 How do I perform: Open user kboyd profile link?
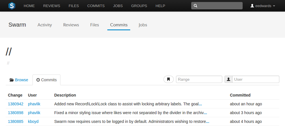pos(33,122)
